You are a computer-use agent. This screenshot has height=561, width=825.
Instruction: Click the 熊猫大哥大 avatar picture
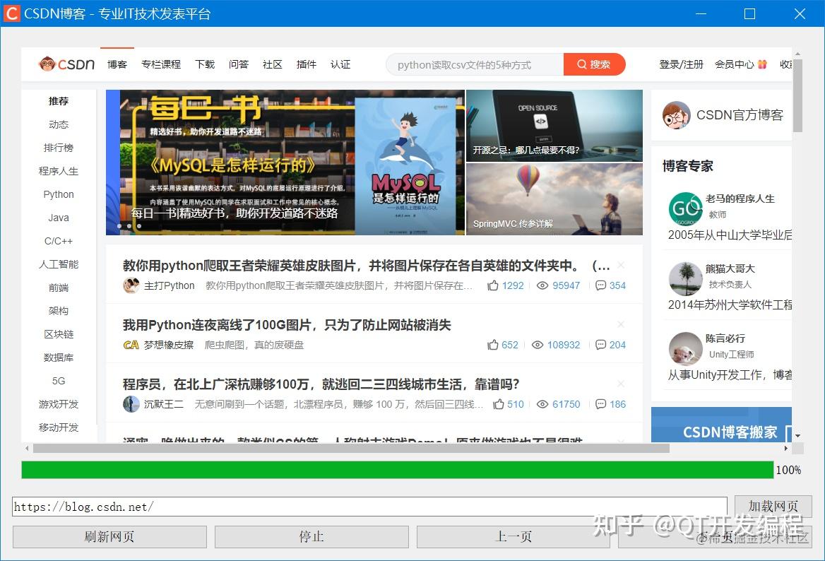[x=685, y=280]
